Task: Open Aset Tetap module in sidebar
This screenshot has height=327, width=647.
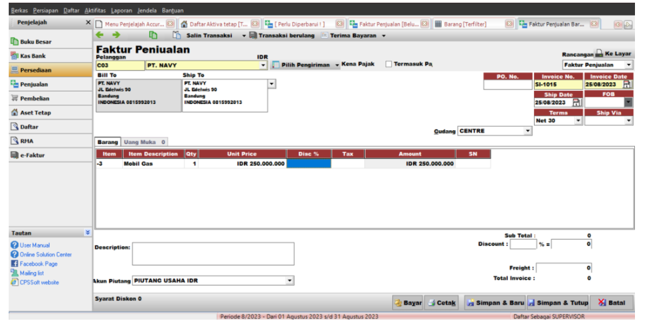Action: click(35, 113)
